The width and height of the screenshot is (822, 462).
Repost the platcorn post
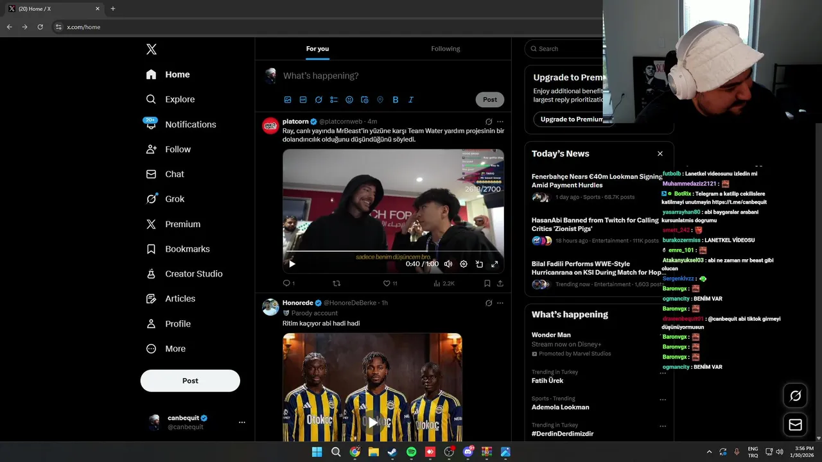pos(337,283)
